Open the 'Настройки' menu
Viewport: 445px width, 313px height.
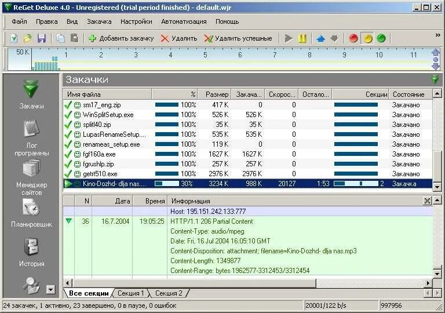click(x=136, y=21)
